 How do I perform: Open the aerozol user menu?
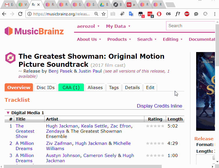click(x=88, y=26)
